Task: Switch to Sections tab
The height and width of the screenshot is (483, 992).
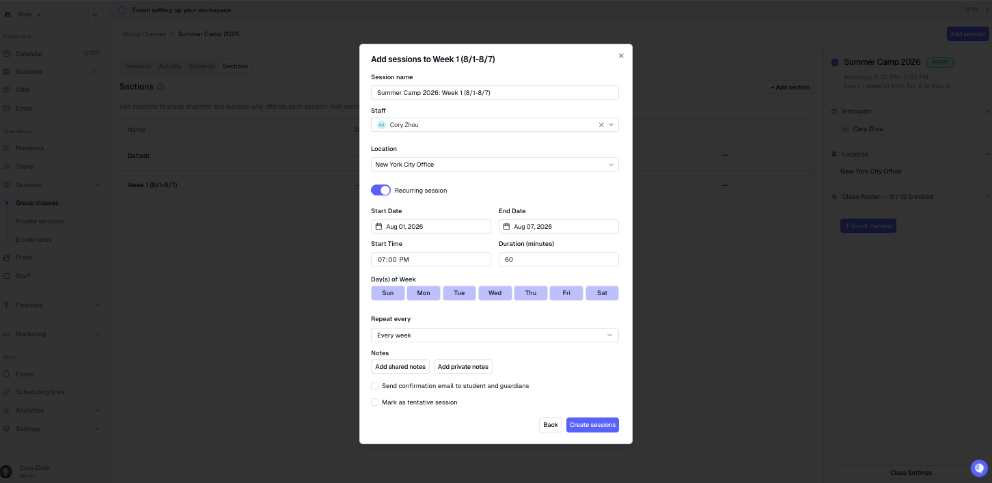Action: pyautogui.click(x=235, y=66)
